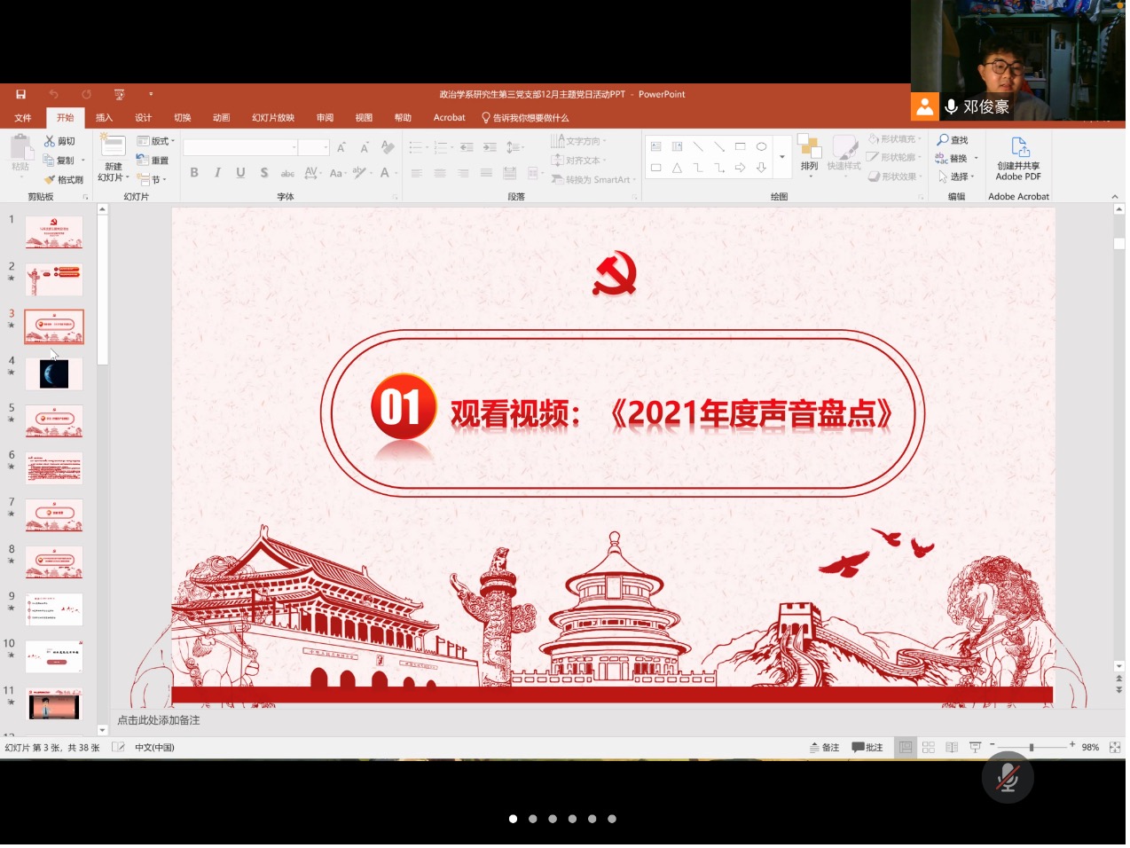Click the 告诉我你想要做什么 search box

(x=525, y=118)
